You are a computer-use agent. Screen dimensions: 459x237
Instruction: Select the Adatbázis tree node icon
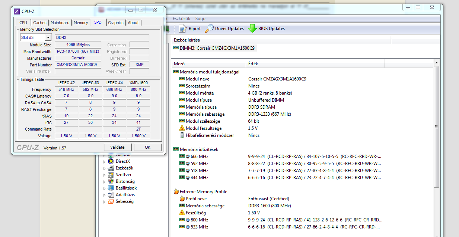pyautogui.click(x=111, y=195)
